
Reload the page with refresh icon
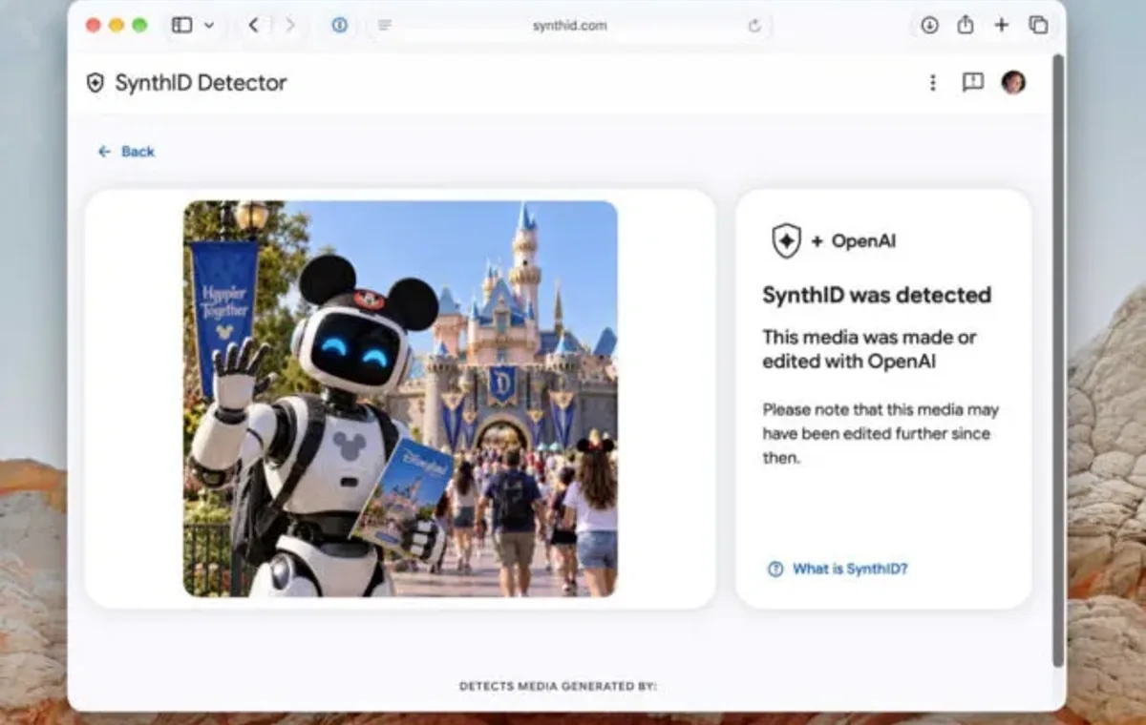(x=754, y=26)
